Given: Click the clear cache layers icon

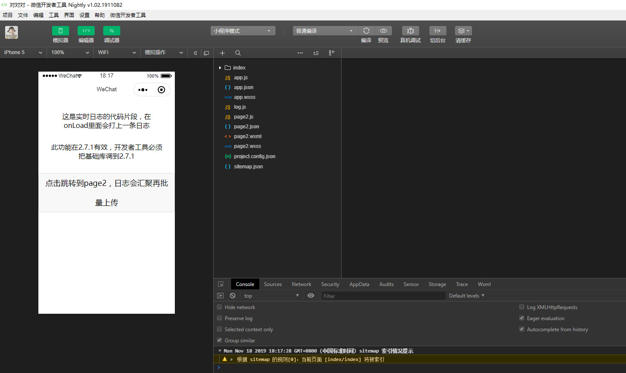Looking at the screenshot, I should click(x=463, y=31).
